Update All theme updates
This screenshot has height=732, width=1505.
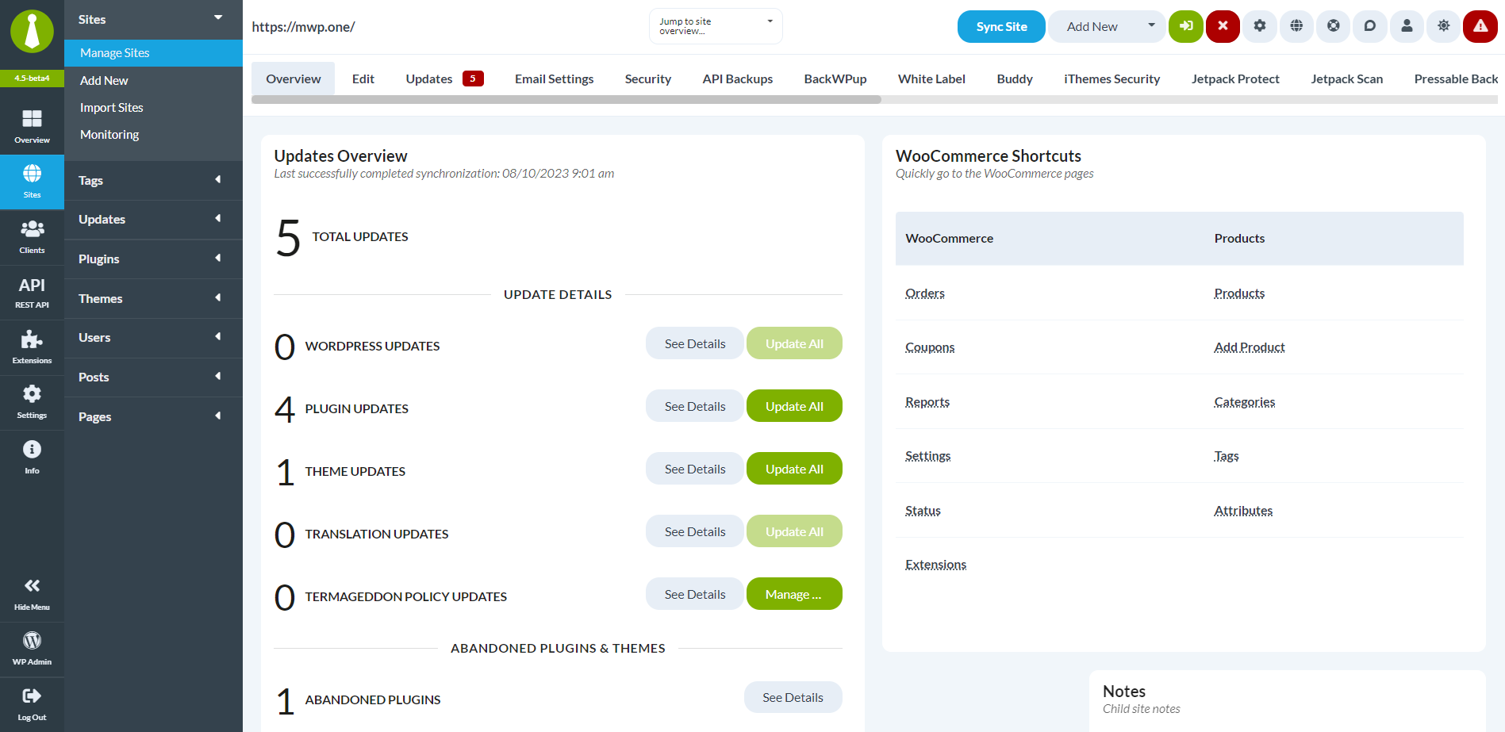click(x=794, y=469)
